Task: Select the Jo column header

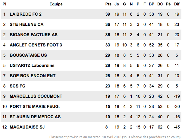Action: (117, 4)
